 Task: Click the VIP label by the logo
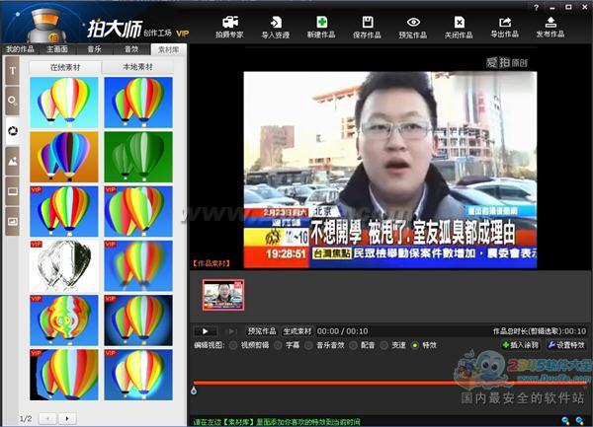(183, 34)
